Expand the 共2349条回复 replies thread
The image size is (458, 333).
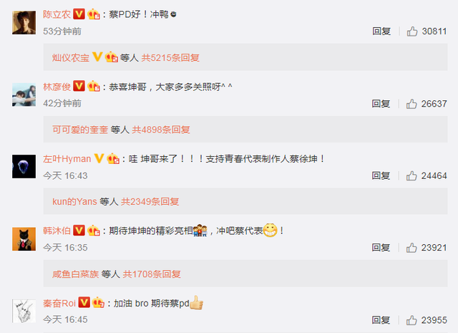(150, 201)
